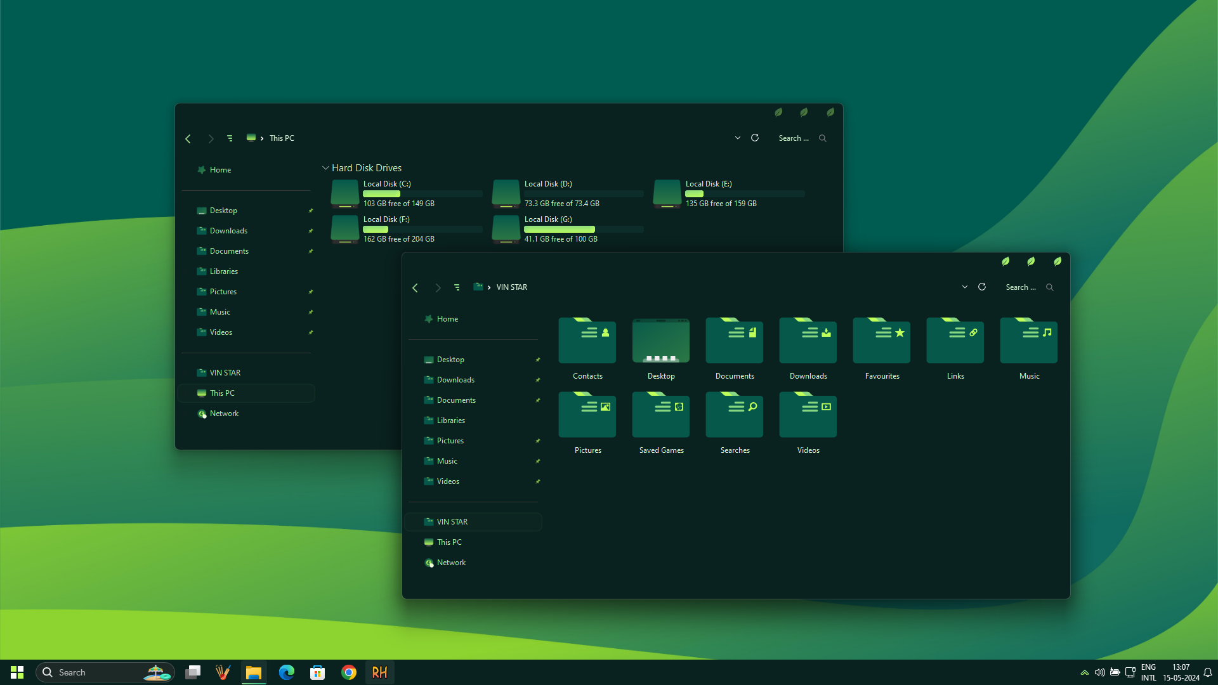Open the Searches folder
This screenshot has height=685, width=1218.
[x=734, y=415]
